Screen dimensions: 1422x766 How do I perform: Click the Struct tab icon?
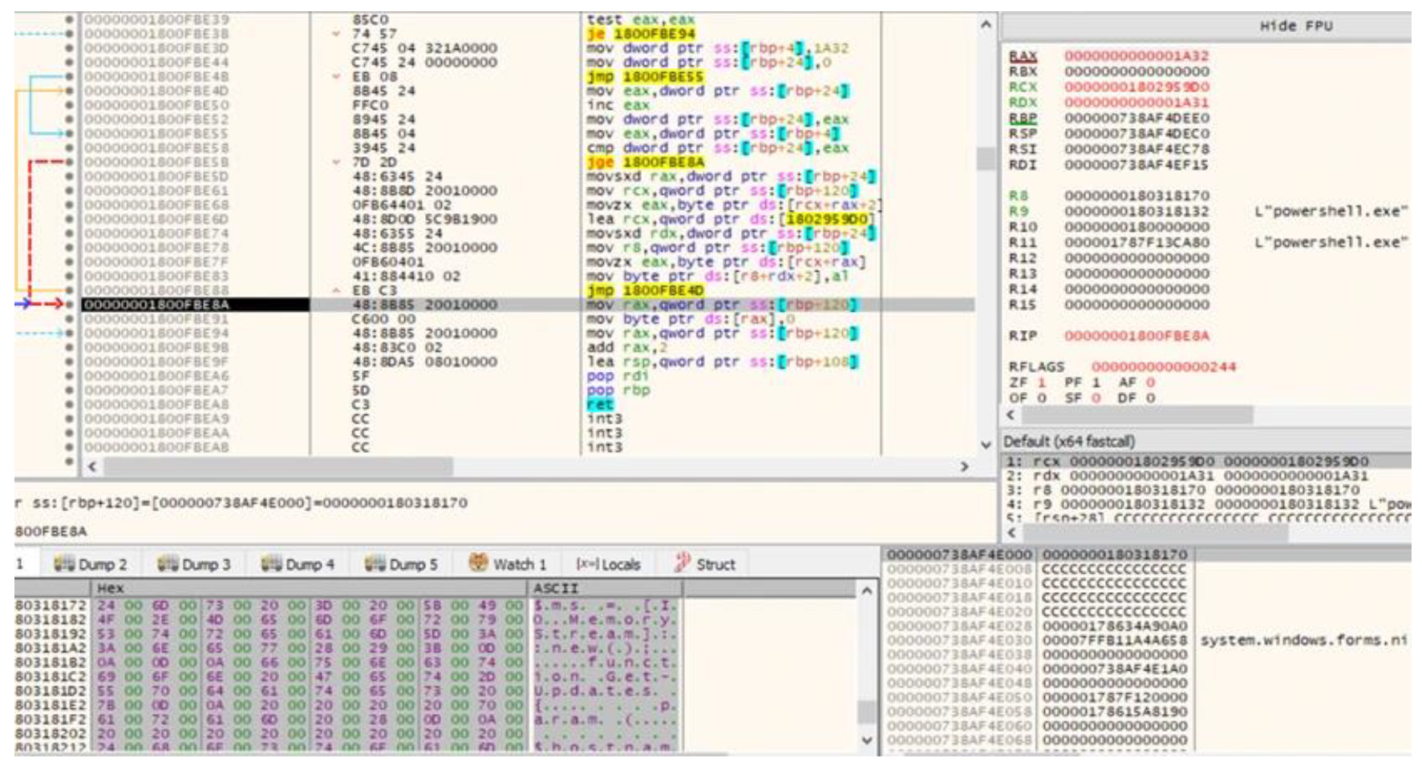point(683,563)
